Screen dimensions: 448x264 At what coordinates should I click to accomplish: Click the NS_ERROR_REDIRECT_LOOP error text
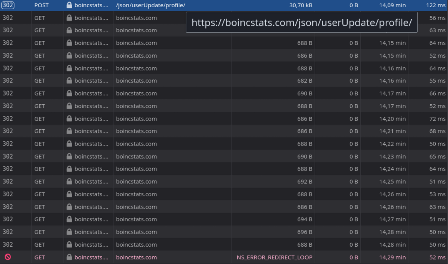[274, 257]
